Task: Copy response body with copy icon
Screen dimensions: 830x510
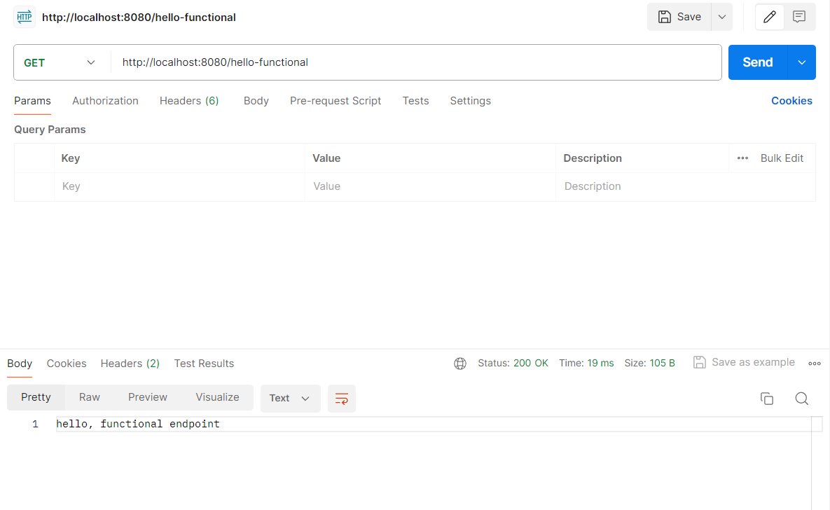Action: [x=766, y=398]
